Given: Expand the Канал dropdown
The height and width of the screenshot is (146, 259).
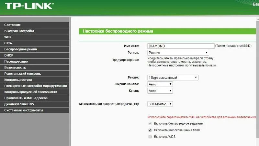Looking at the screenshot, I should [160, 91].
